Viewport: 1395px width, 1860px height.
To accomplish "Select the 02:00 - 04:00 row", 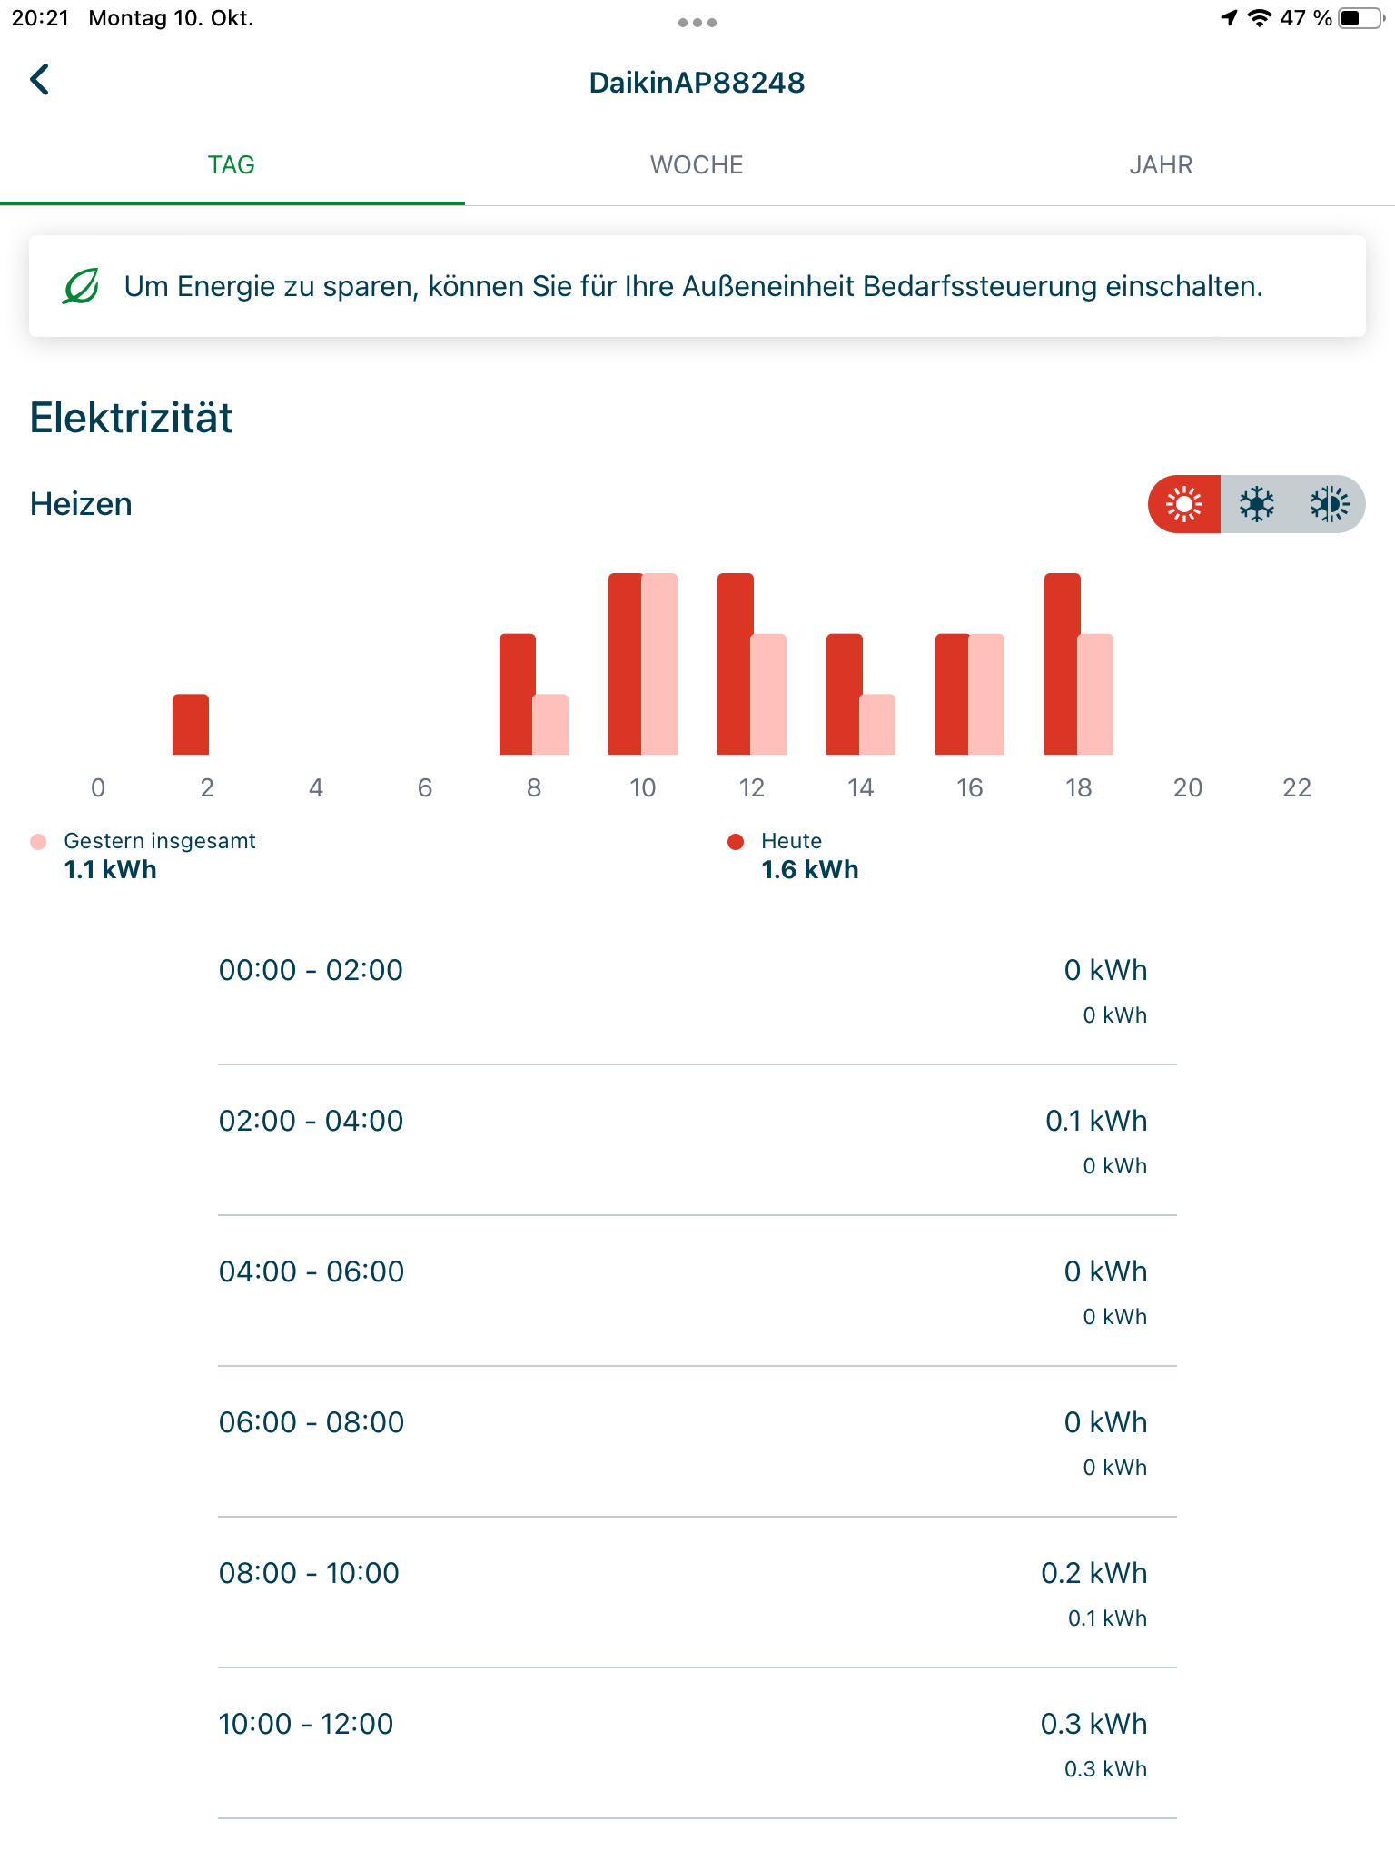I will [697, 1140].
